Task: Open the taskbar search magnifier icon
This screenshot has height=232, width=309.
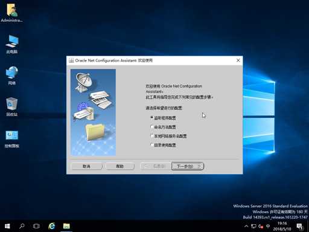Action: pos(22,226)
